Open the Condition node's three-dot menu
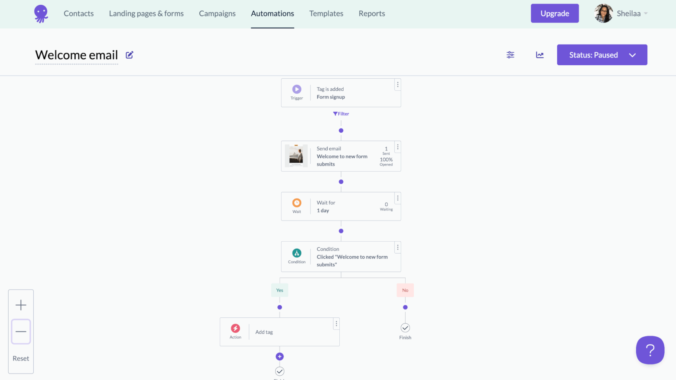 (397, 247)
